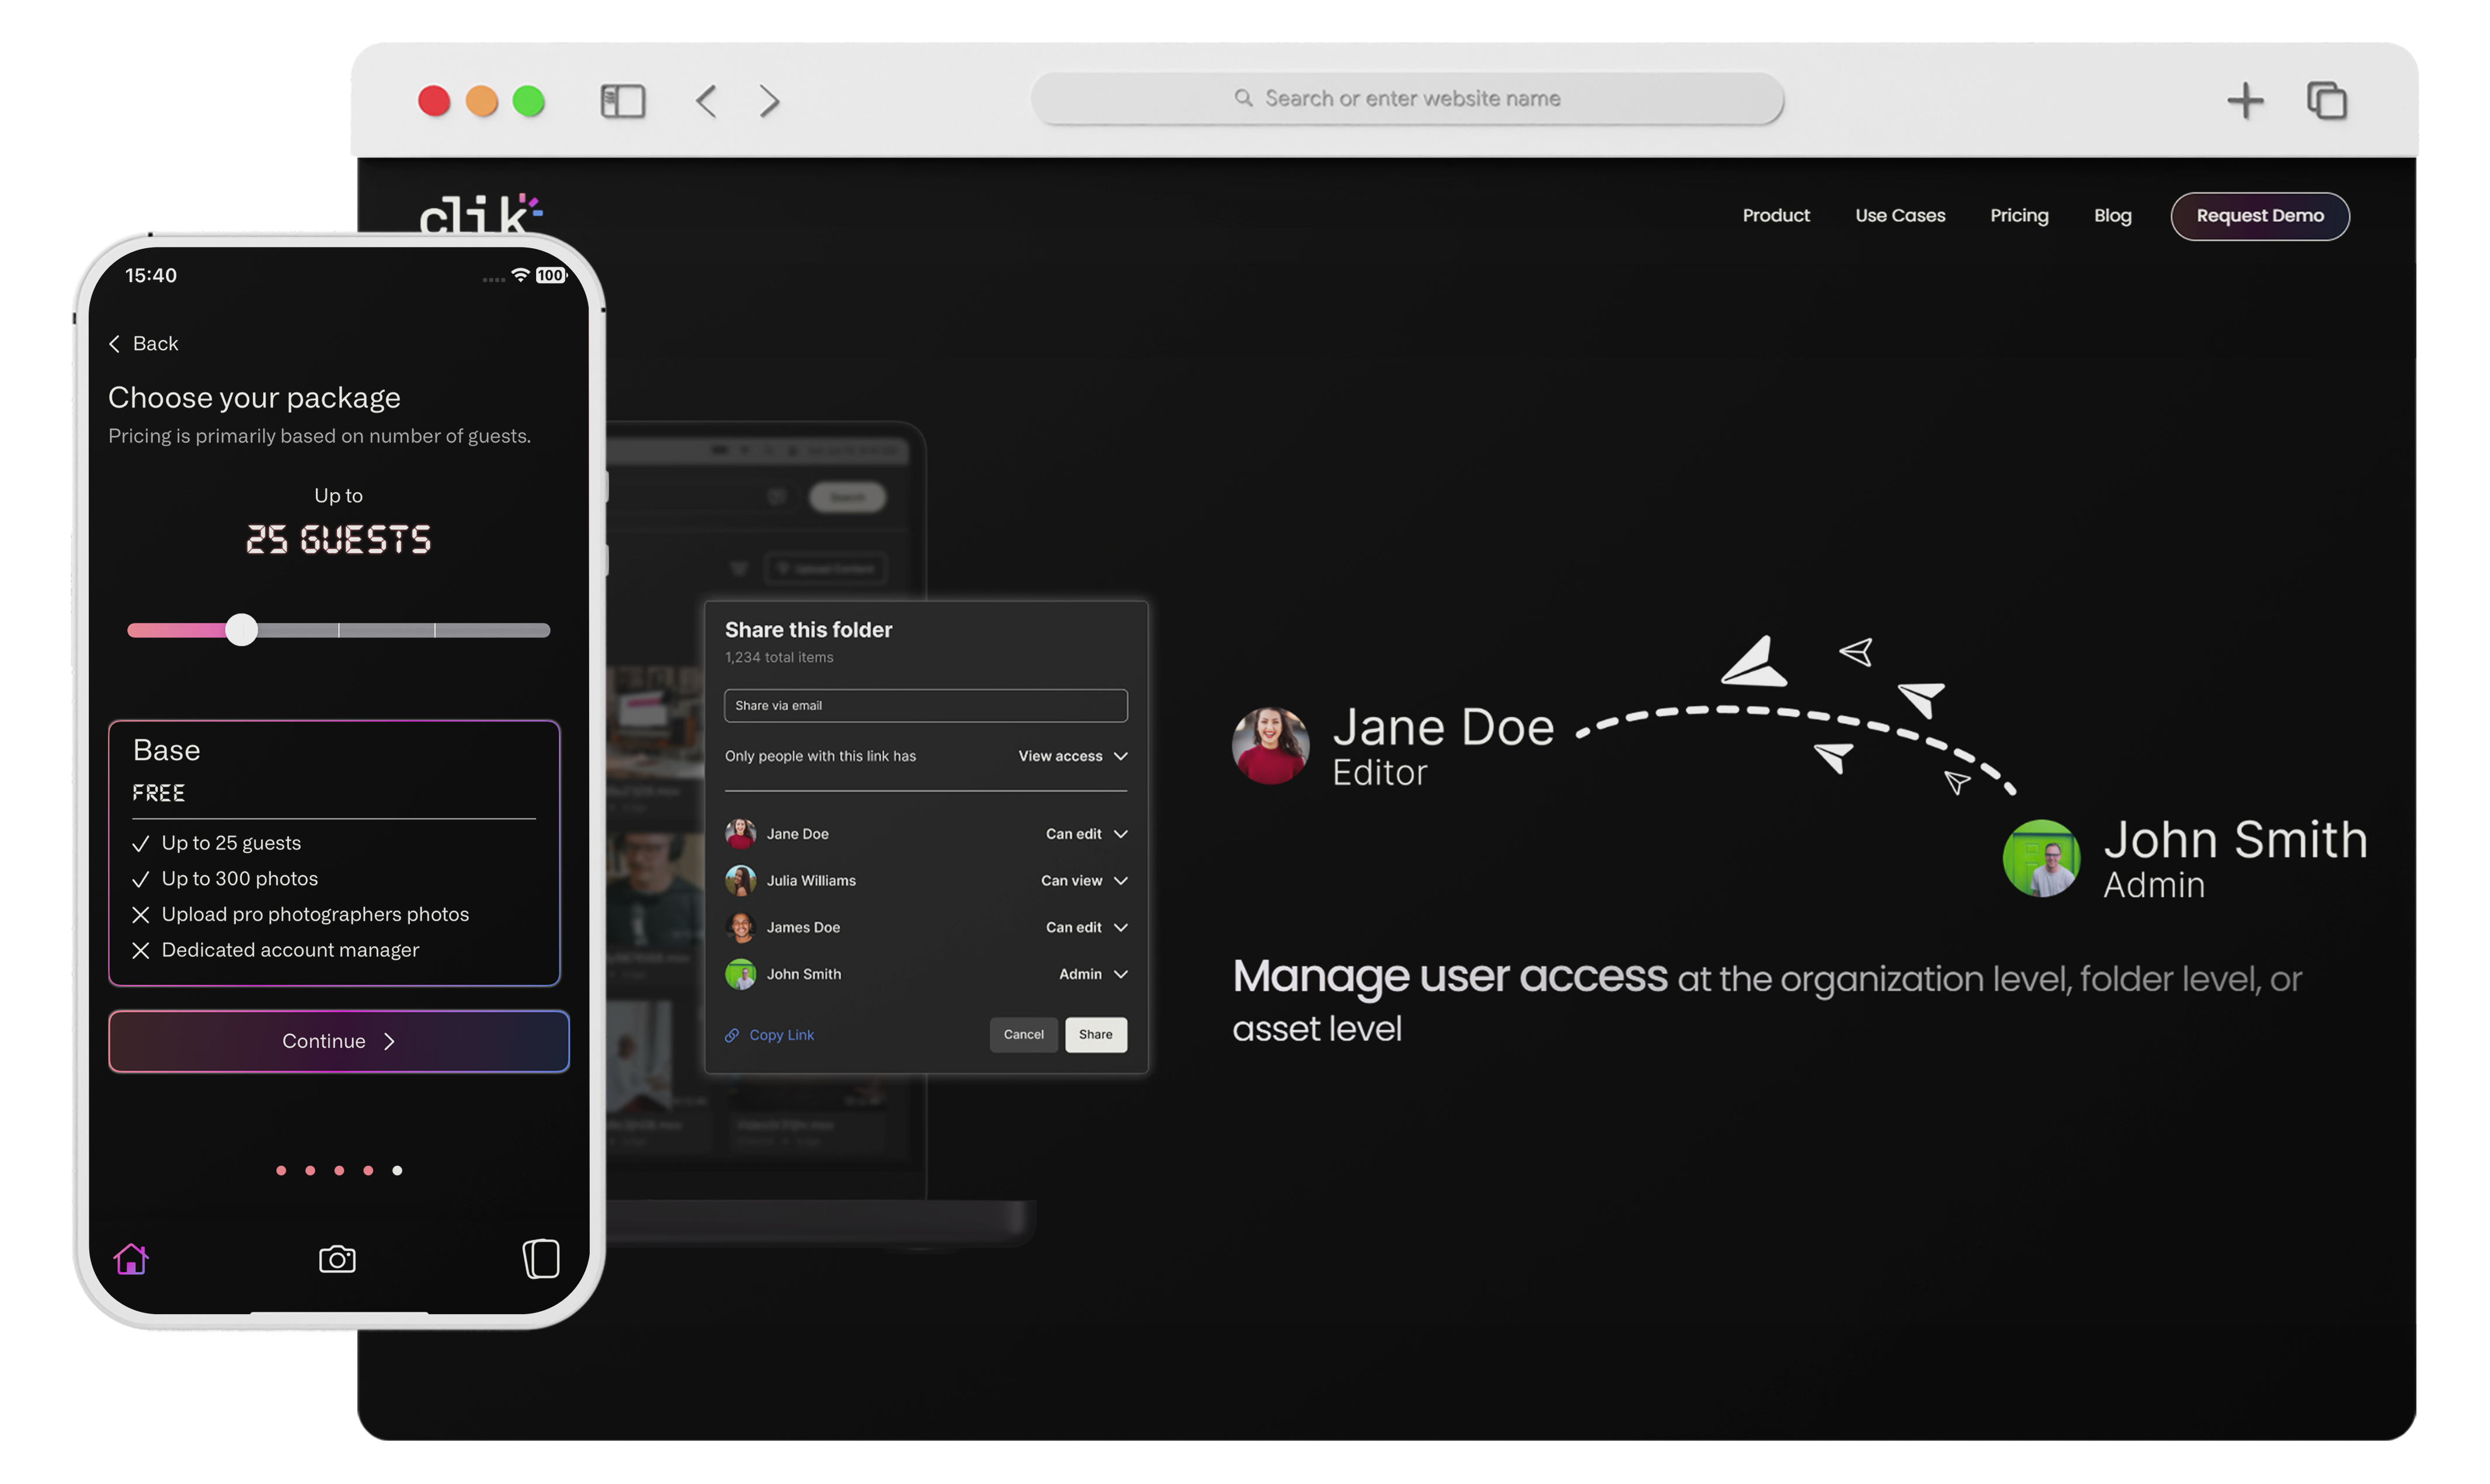The width and height of the screenshot is (2490, 1484).
Task: Tap the album cards icon on phone
Action: pos(541,1260)
